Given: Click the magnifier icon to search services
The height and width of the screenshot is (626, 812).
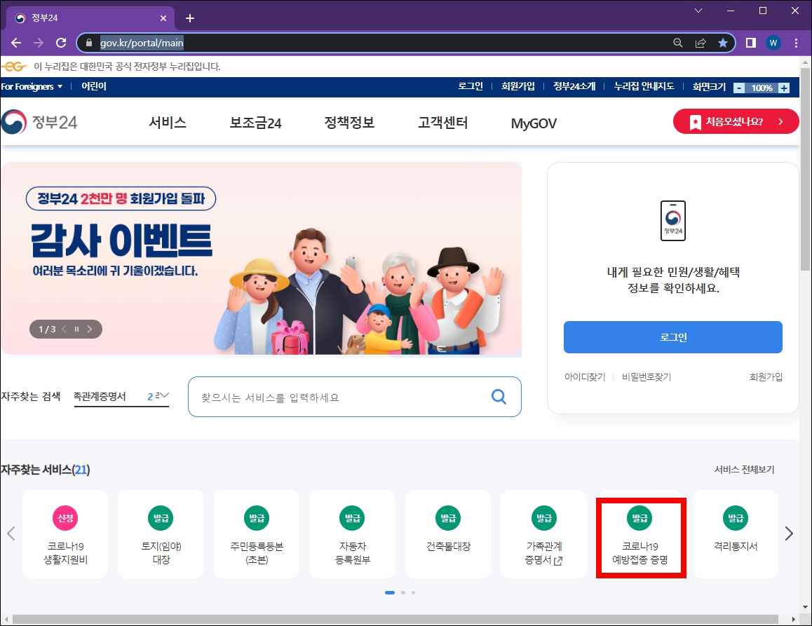Looking at the screenshot, I should point(499,396).
